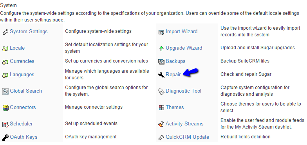Click the 'Configure system-wide settings' description
The width and height of the screenshot is (307, 145).
point(98,31)
